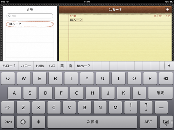Tap the U key

103,78
